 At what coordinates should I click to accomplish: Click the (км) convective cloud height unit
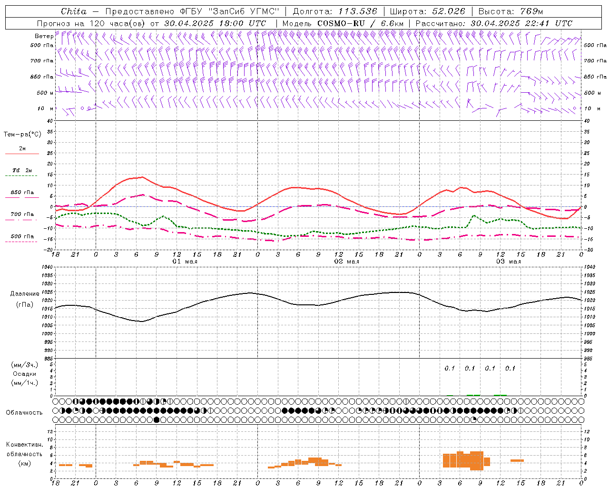pyautogui.click(x=25, y=463)
